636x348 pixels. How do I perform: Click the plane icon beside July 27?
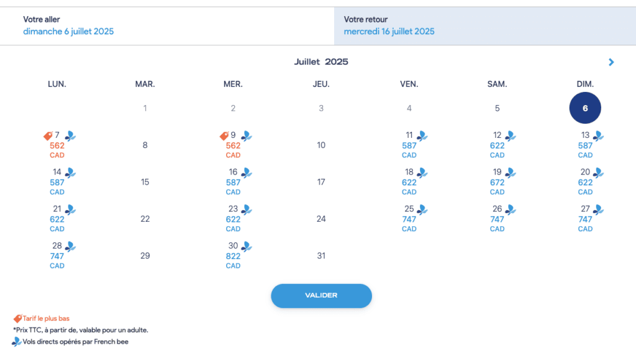[x=599, y=209]
